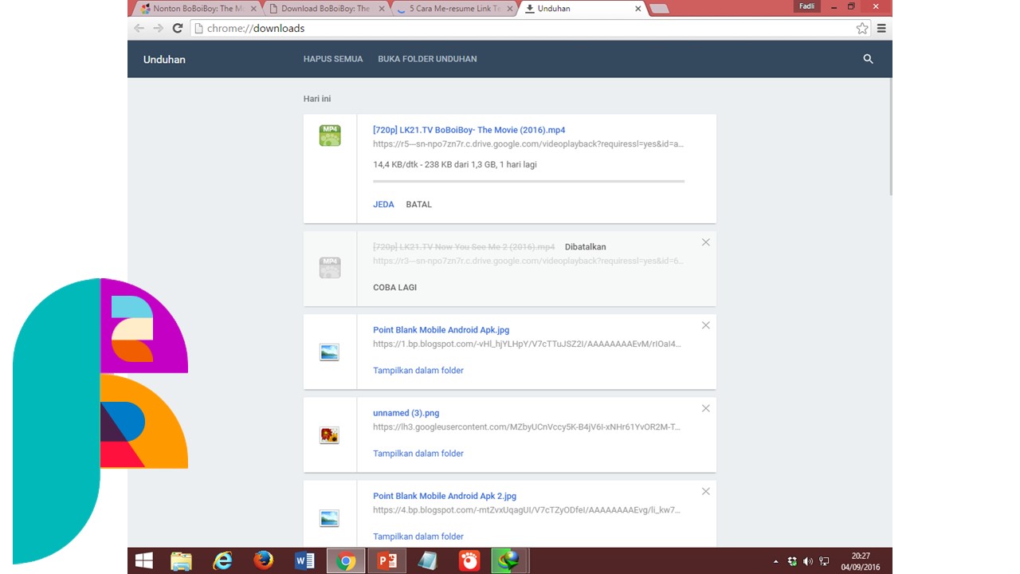Click the volume icon in system tray

click(x=808, y=561)
